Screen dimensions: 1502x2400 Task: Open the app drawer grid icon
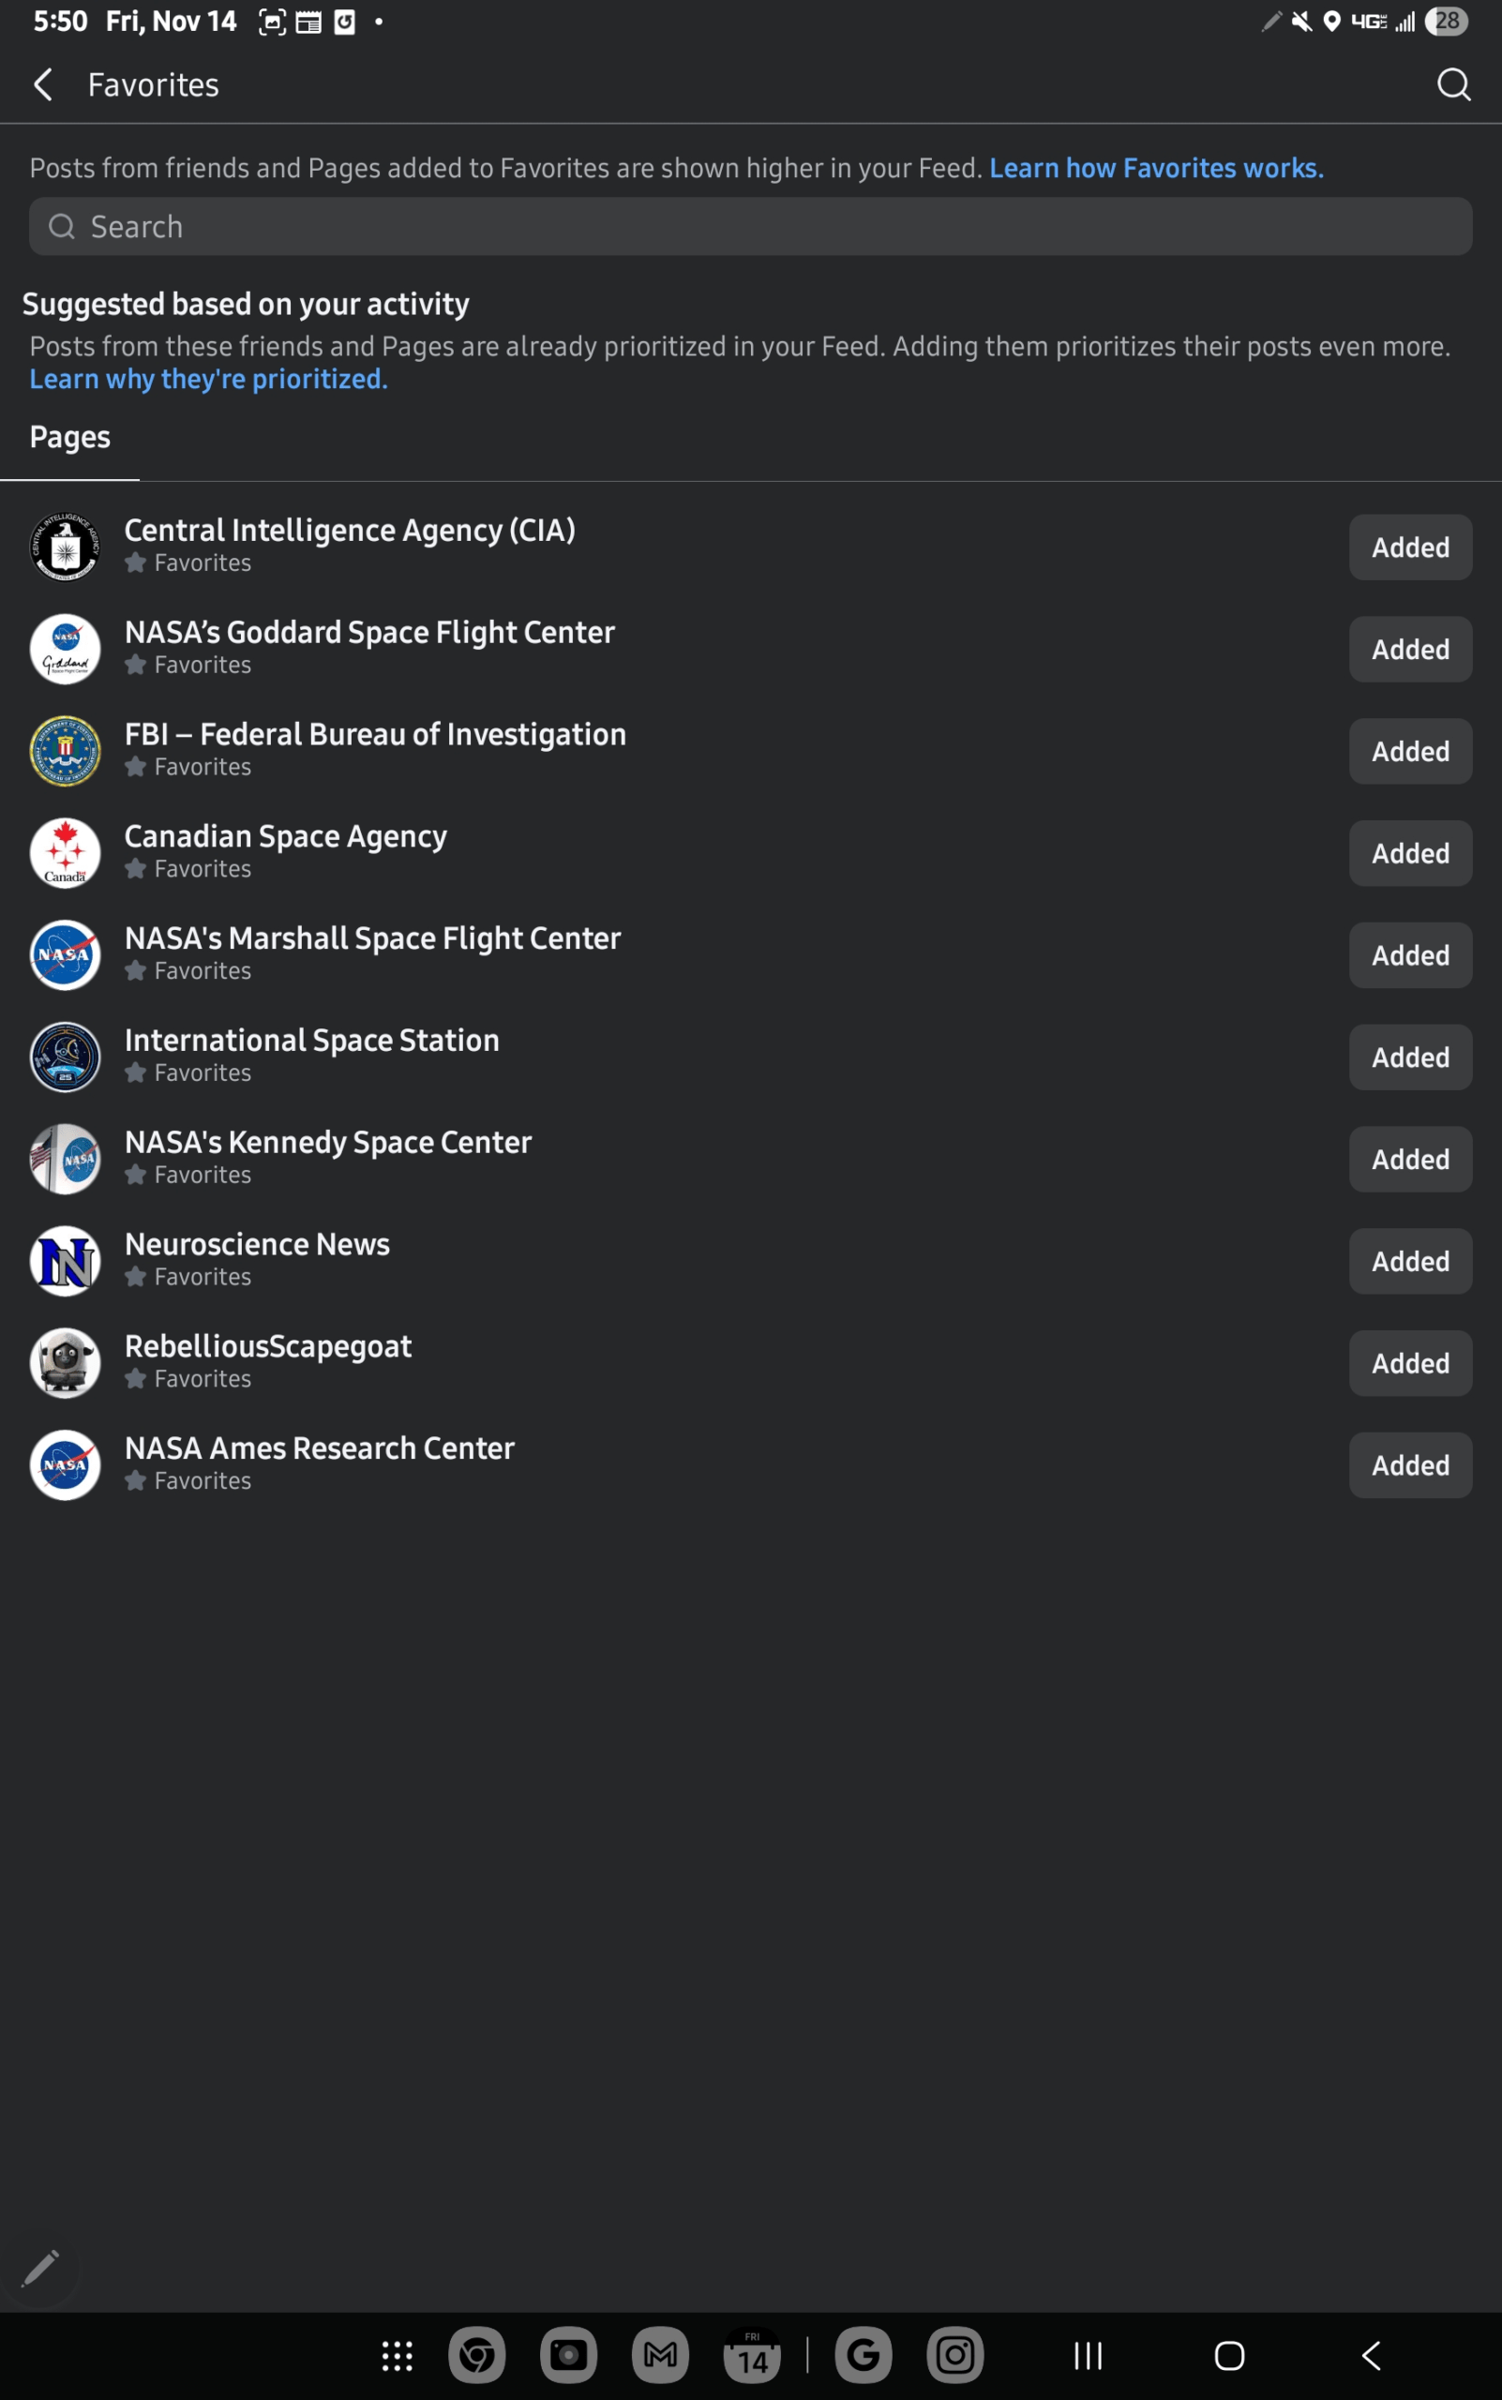tap(398, 2355)
